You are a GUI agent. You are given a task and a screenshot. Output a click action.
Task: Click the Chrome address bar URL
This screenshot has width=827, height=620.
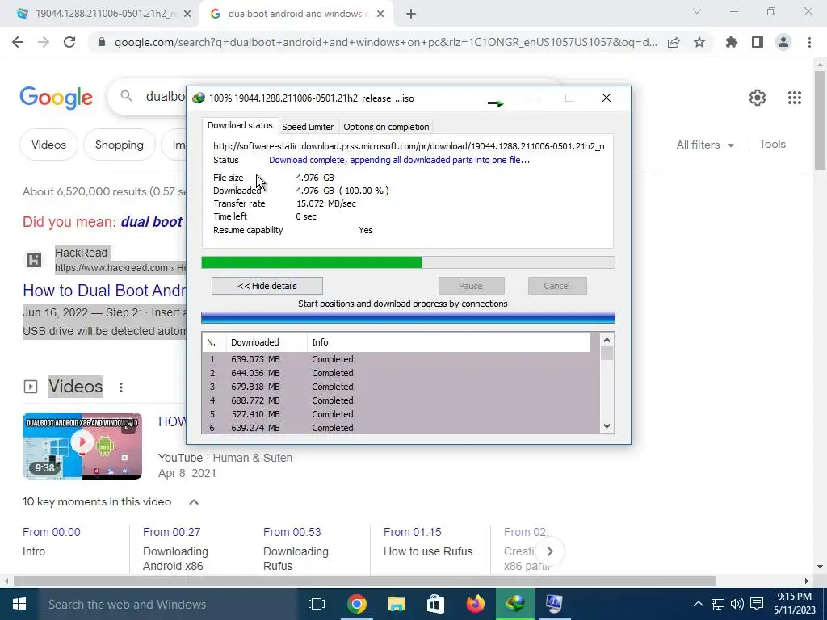click(385, 43)
